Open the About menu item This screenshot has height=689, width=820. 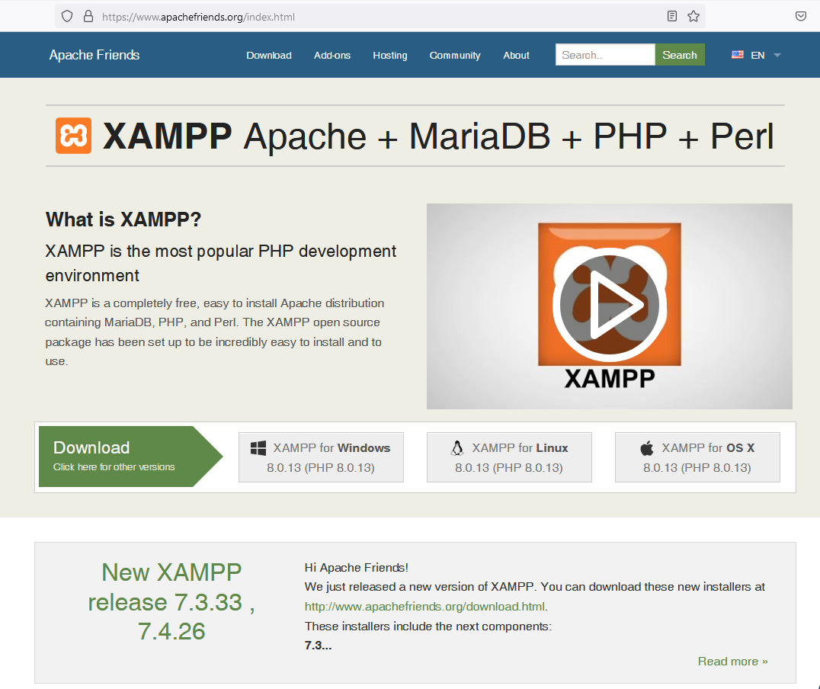pos(516,55)
